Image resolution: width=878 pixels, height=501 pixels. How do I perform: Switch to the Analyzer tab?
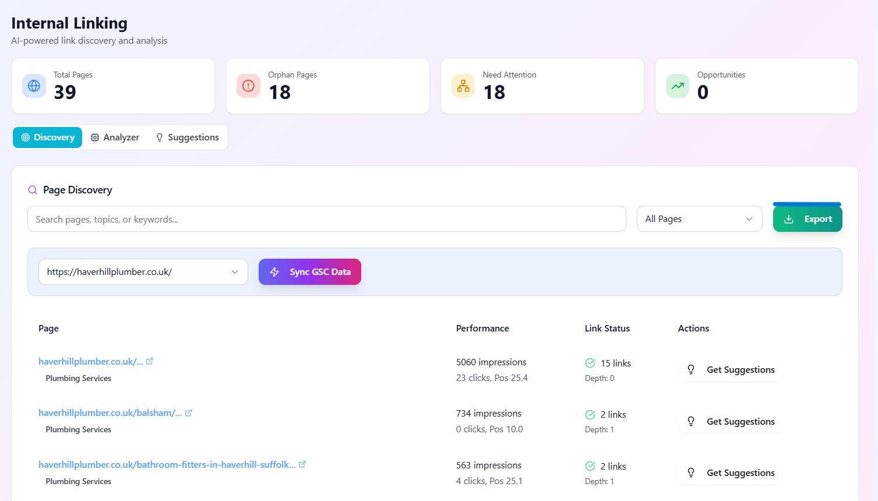[115, 137]
